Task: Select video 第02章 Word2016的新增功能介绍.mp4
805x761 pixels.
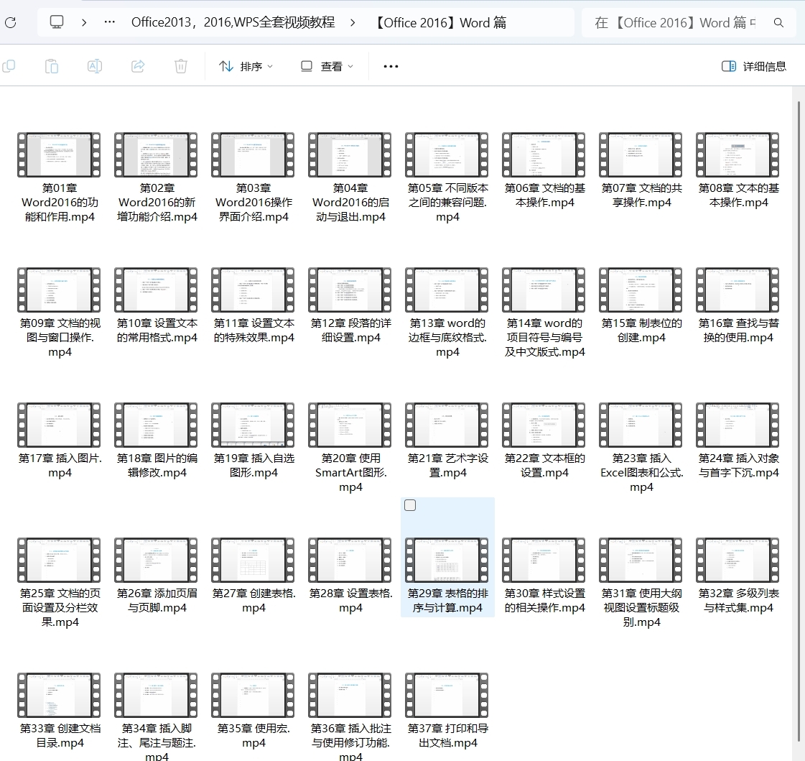Action: click(157, 177)
